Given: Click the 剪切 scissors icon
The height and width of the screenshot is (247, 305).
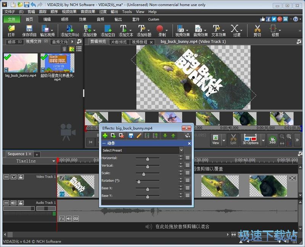Looking at the screenshot, I should coord(257,31).
